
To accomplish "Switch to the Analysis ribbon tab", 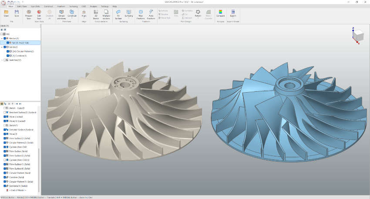I will tap(94, 7).
